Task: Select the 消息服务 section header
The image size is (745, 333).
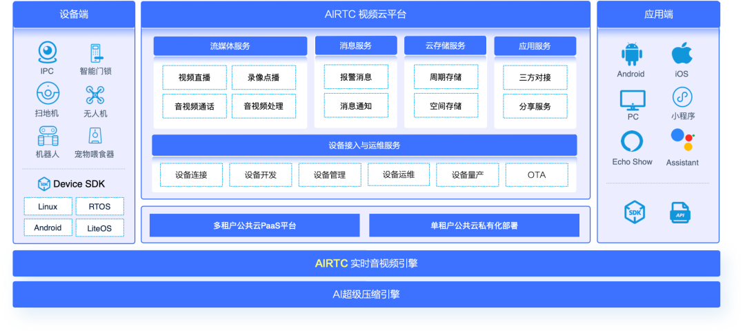Action: point(356,46)
